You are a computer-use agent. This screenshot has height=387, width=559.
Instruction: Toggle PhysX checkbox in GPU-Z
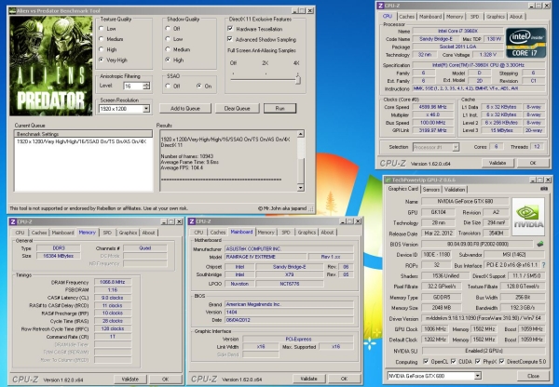point(478,361)
